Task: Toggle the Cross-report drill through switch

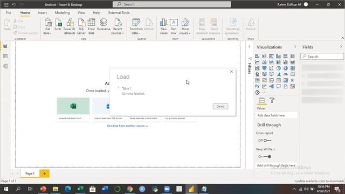Action: 267,140
